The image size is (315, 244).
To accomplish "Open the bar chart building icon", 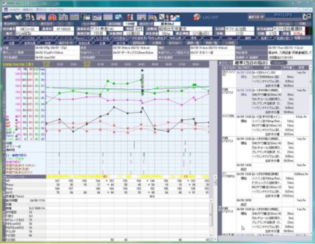I will [64, 17].
